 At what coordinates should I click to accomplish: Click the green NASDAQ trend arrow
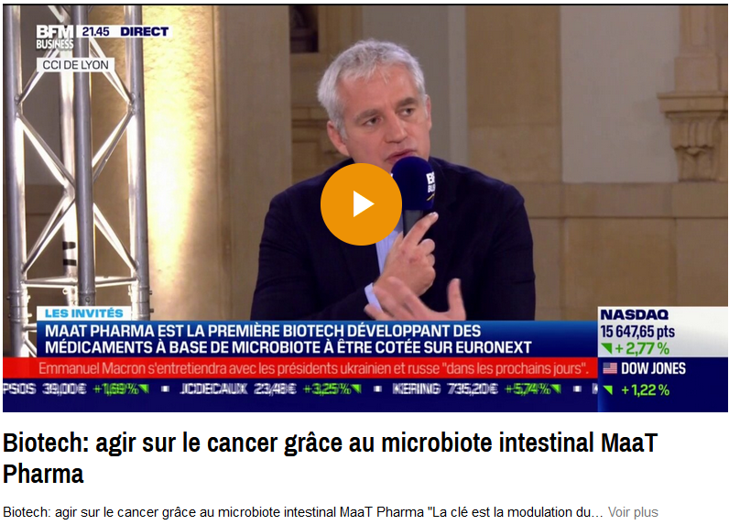click(606, 348)
